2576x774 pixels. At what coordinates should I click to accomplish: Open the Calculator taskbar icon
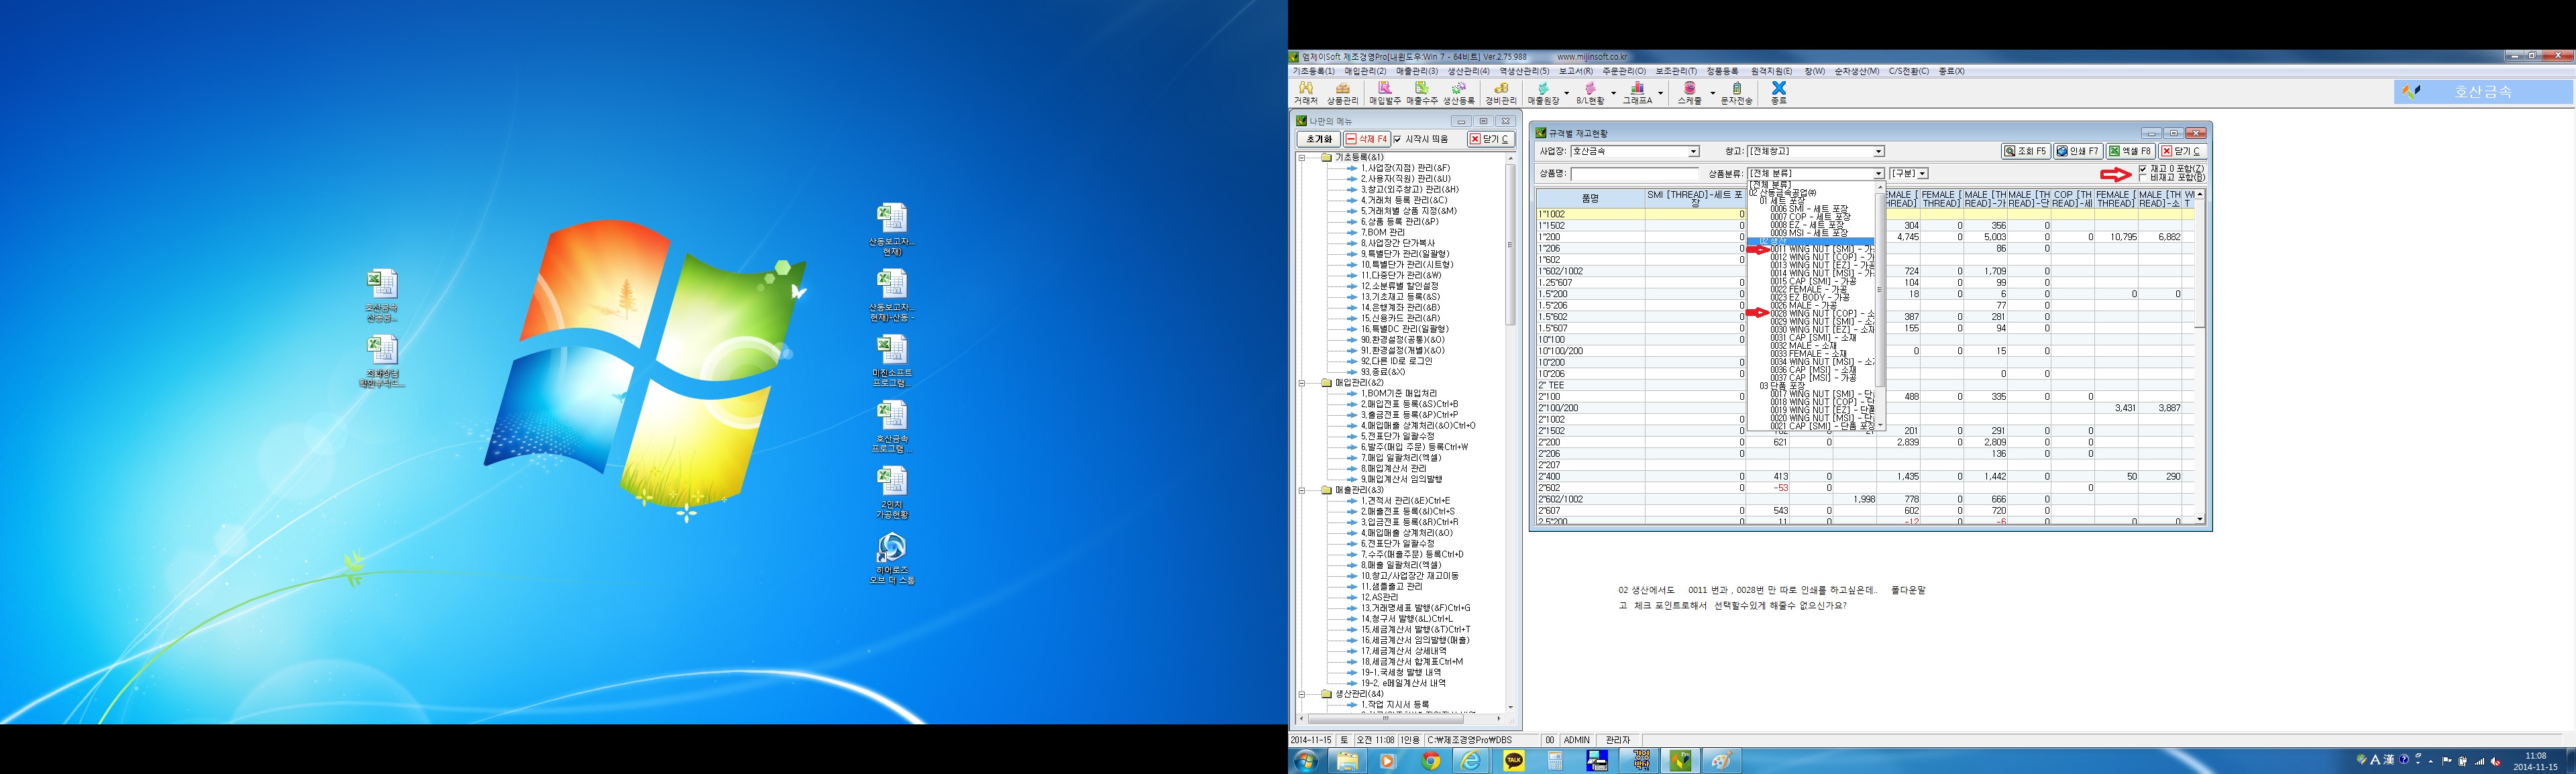[1555, 761]
